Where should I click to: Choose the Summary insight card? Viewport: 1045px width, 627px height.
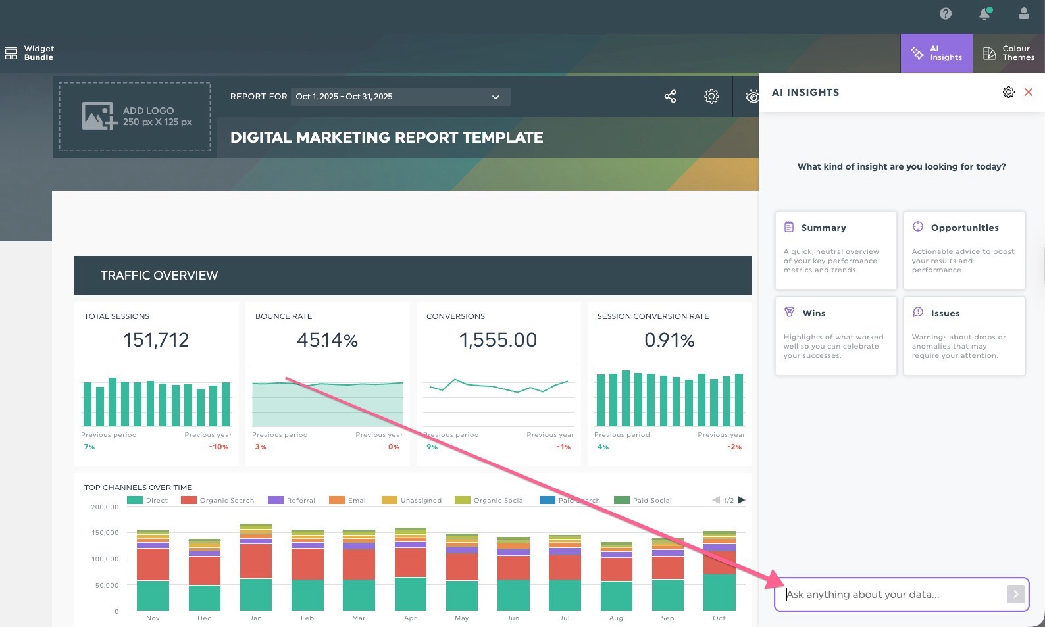835,250
